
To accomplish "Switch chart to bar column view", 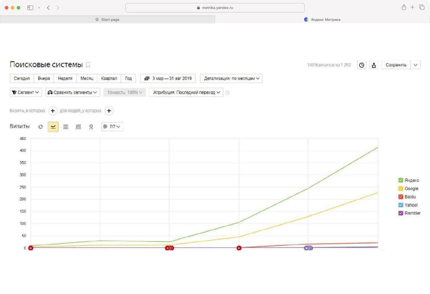I will tap(78, 127).
